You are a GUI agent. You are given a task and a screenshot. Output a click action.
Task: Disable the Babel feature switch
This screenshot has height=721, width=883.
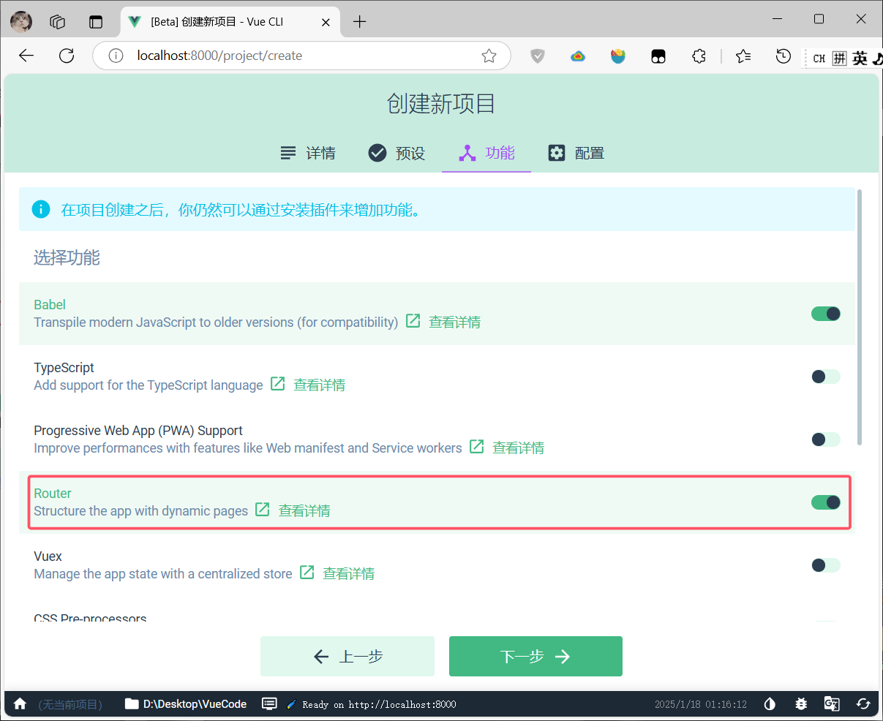(826, 314)
